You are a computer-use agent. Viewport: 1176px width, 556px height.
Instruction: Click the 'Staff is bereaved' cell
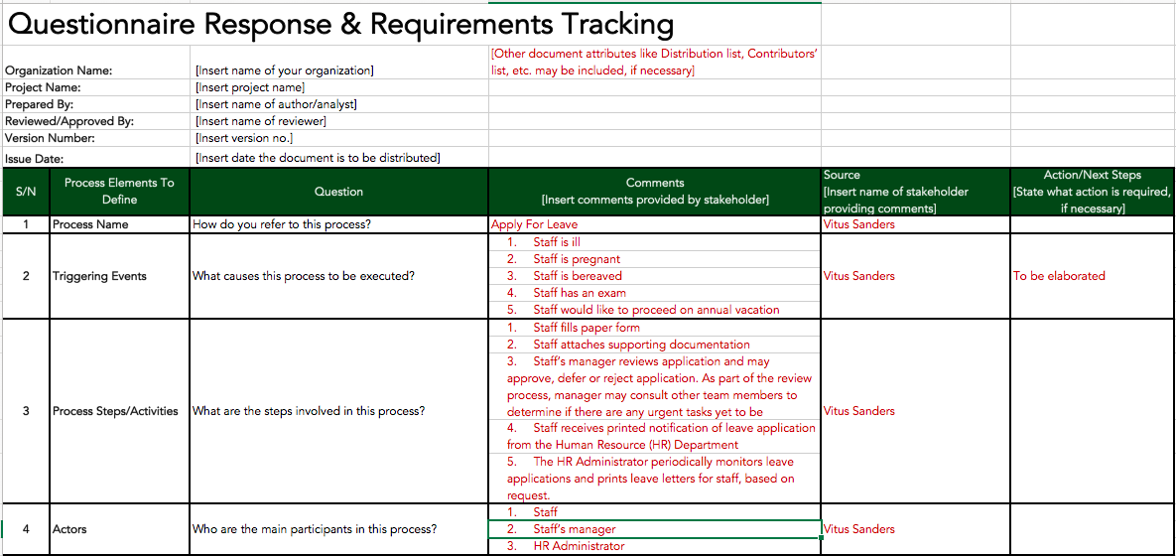tap(655, 276)
